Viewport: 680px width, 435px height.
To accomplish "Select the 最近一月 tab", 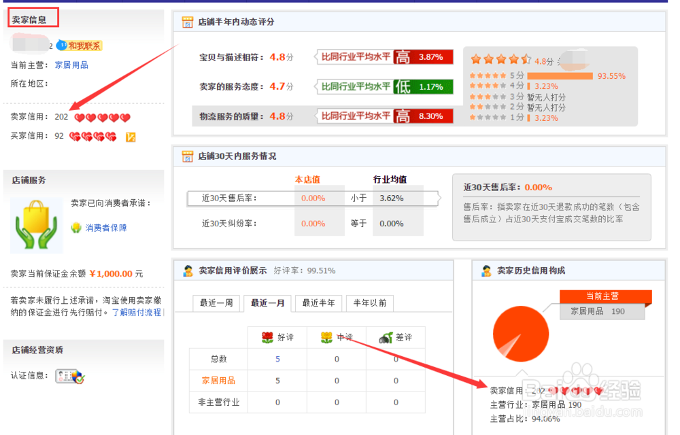I will pos(268,303).
